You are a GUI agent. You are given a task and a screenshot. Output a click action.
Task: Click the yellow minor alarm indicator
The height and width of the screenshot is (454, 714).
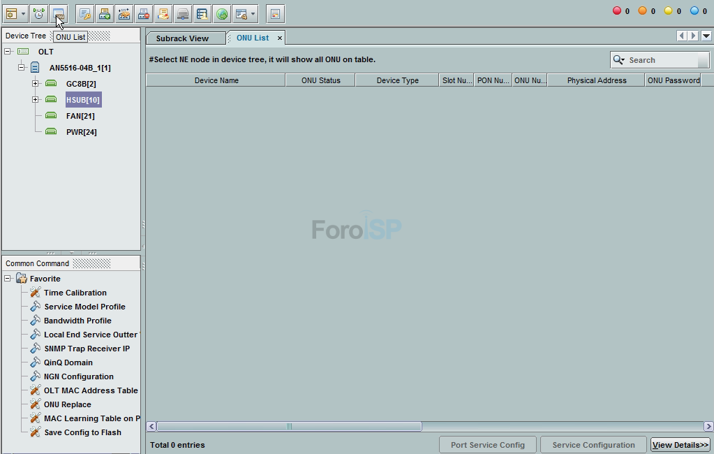(x=668, y=10)
